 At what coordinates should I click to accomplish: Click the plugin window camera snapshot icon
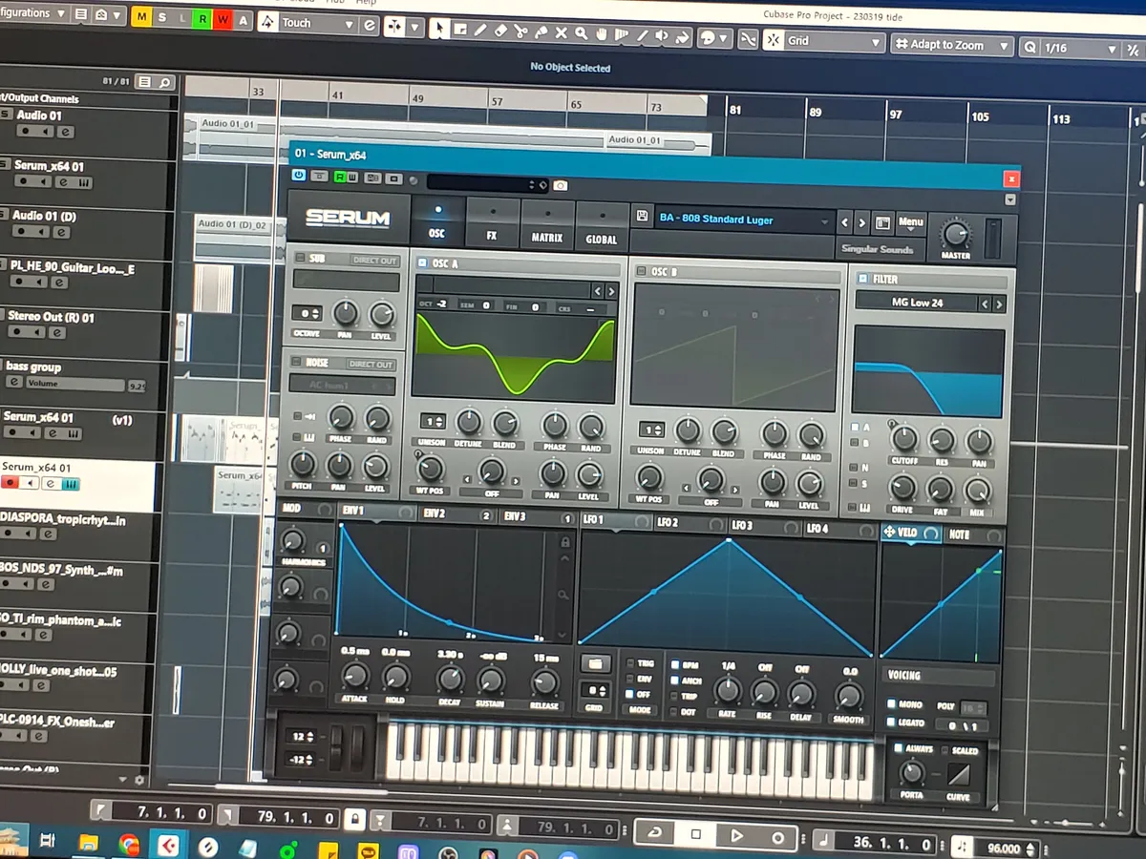[x=561, y=185]
